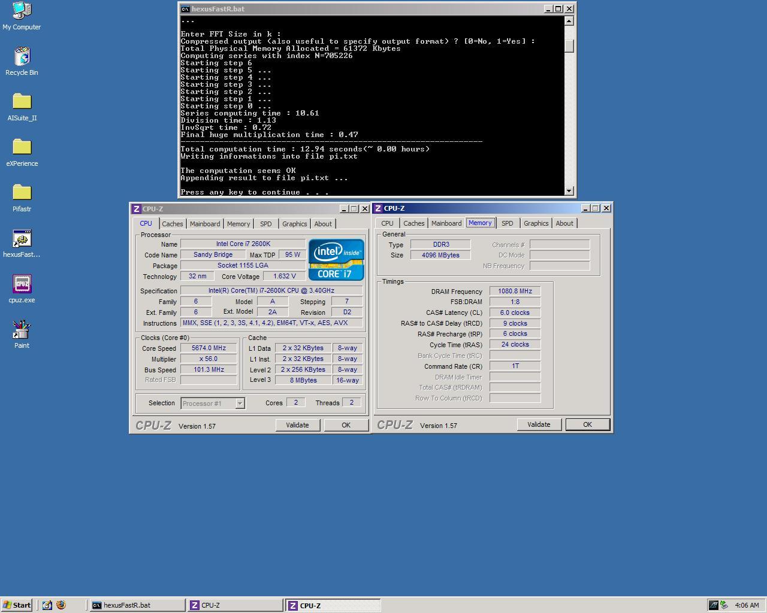Screen dimensions: 767x613
Task: Launch cpuz.exe from the desktop
Action: (x=22, y=284)
